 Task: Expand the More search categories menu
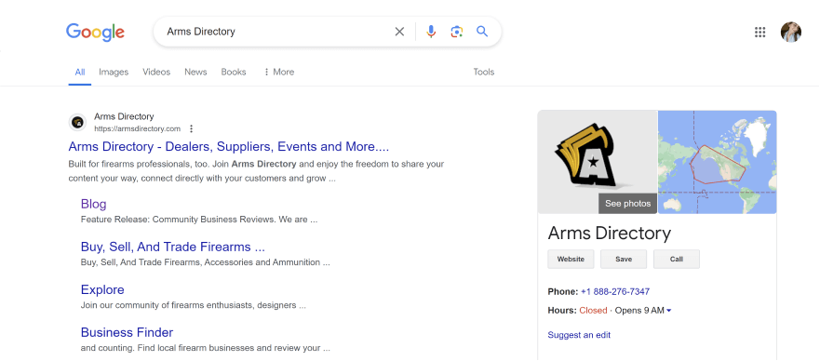pyautogui.click(x=278, y=72)
